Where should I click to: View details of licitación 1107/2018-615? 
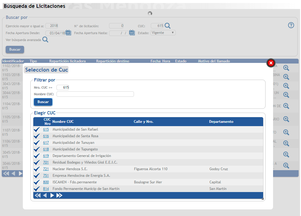(286, 132)
